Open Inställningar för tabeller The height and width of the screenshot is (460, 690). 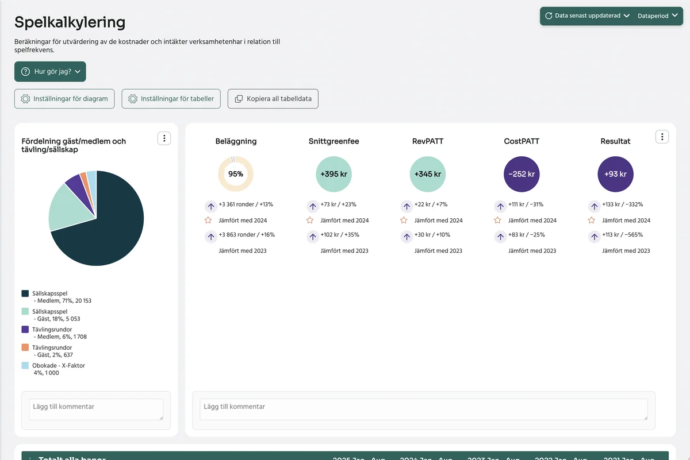tap(172, 99)
